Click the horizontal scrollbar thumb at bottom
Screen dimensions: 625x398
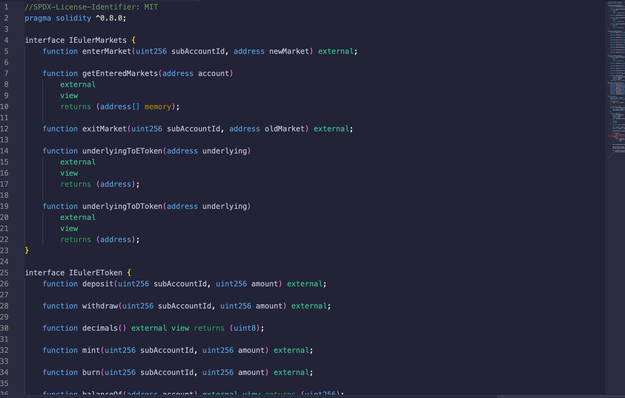(561, 396)
